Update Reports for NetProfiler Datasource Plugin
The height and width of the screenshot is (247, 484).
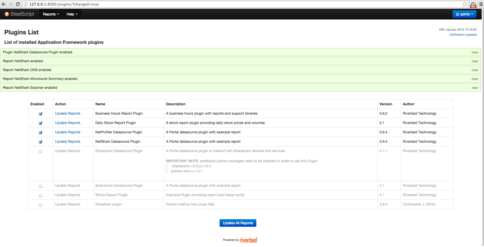point(68,132)
